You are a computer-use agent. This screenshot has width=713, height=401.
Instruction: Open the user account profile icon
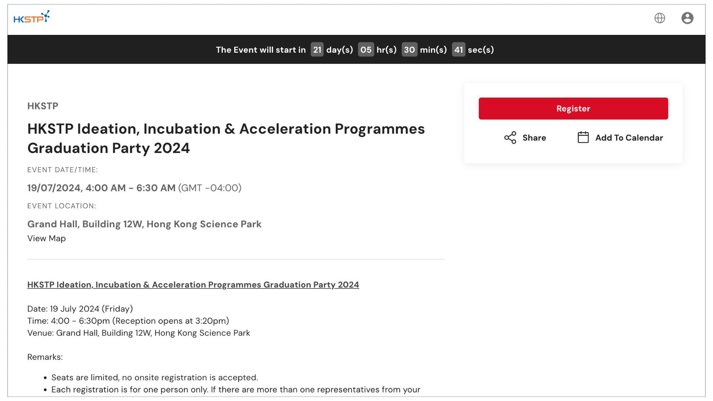(x=687, y=18)
